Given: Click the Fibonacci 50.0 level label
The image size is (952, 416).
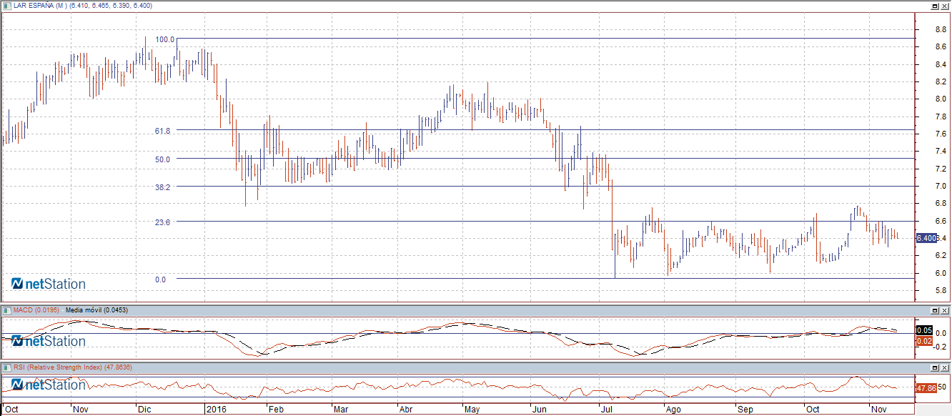Looking at the screenshot, I should 162,159.
